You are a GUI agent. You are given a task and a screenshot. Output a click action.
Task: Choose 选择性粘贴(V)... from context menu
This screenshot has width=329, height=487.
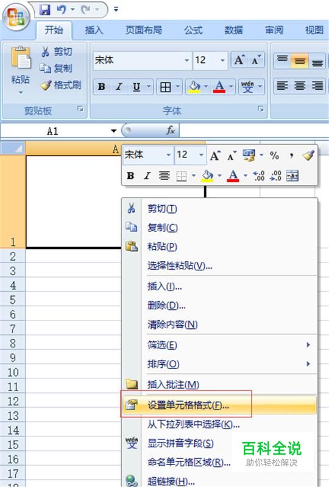pos(219,266)
